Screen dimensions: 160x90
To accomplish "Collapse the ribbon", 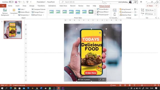I will click(x=158, y=18).
